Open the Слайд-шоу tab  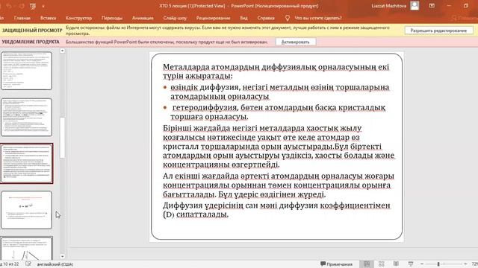pyautogui.click(x=175, y=18)
